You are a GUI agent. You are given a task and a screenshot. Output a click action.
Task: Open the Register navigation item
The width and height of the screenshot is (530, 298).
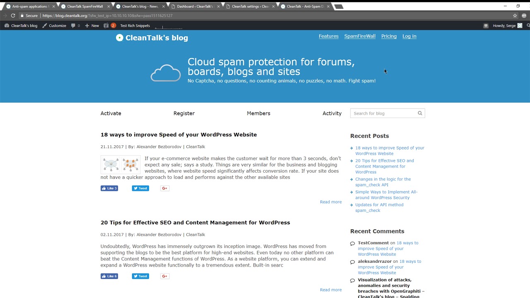tap(184, 113)
